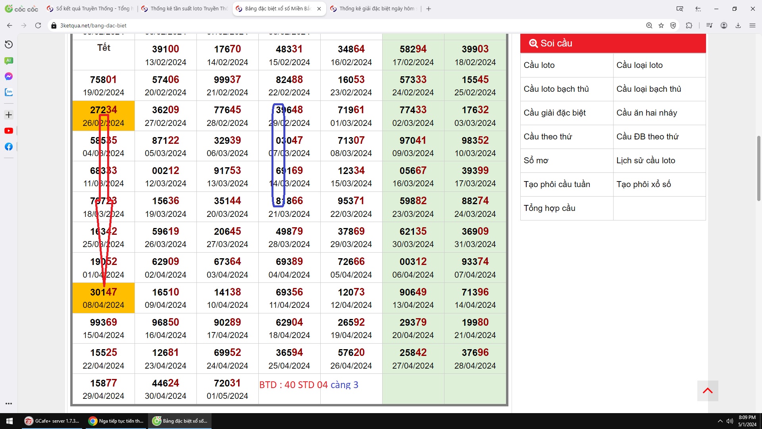
Task: Open the history icon in the sidebar
Action: [x=9, y=44]
